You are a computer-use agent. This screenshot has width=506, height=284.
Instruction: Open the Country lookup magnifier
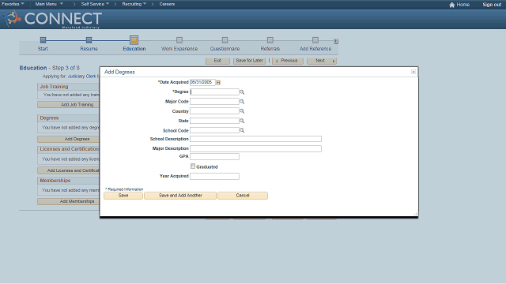point(242,111)
